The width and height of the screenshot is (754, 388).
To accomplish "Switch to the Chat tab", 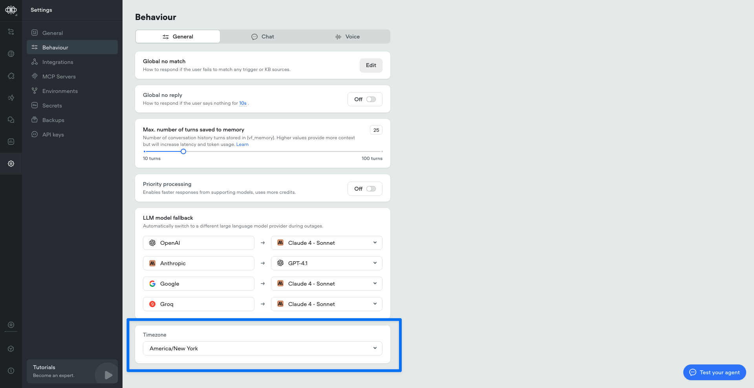I will coord(263,36).
